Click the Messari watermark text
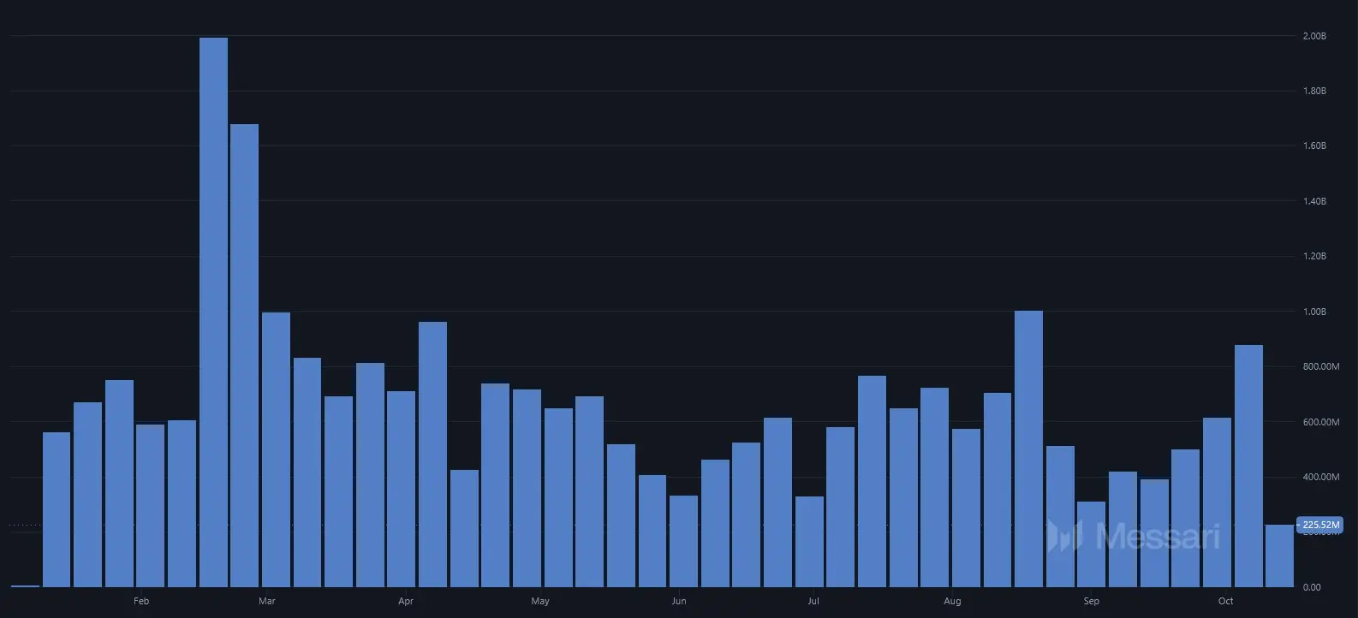Viewport: 1358px width, 618px height. coord(1157,537)
